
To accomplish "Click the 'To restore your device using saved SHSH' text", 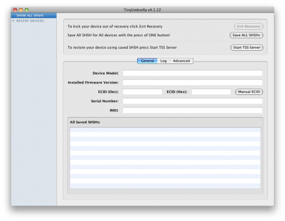I will click(x=122, y=48).
